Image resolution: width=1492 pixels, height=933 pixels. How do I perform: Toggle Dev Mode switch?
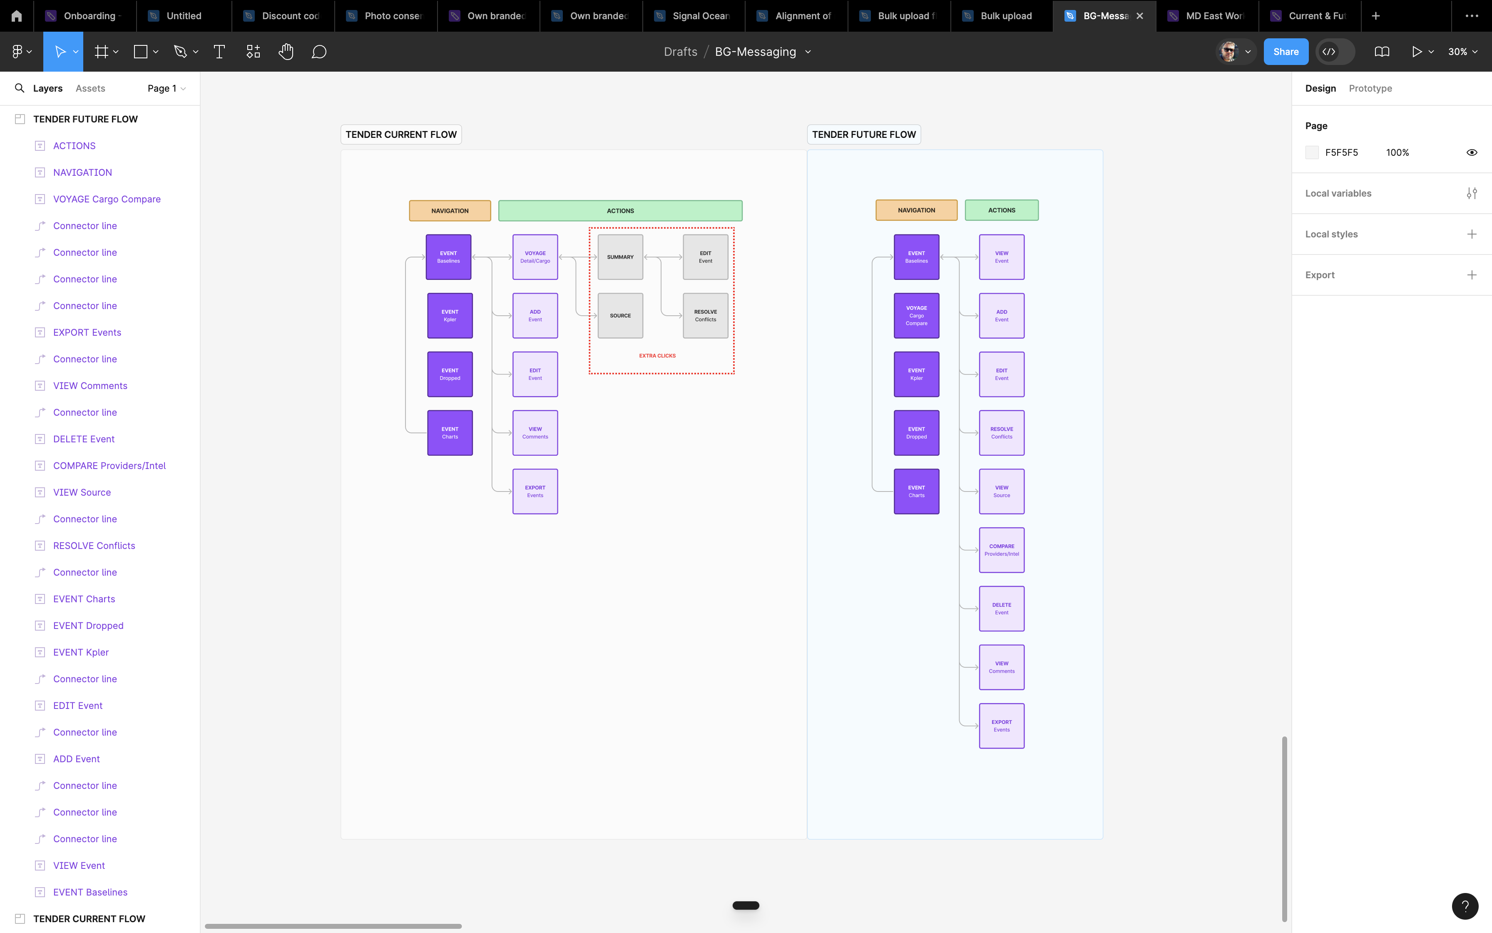click(1335, 52)
